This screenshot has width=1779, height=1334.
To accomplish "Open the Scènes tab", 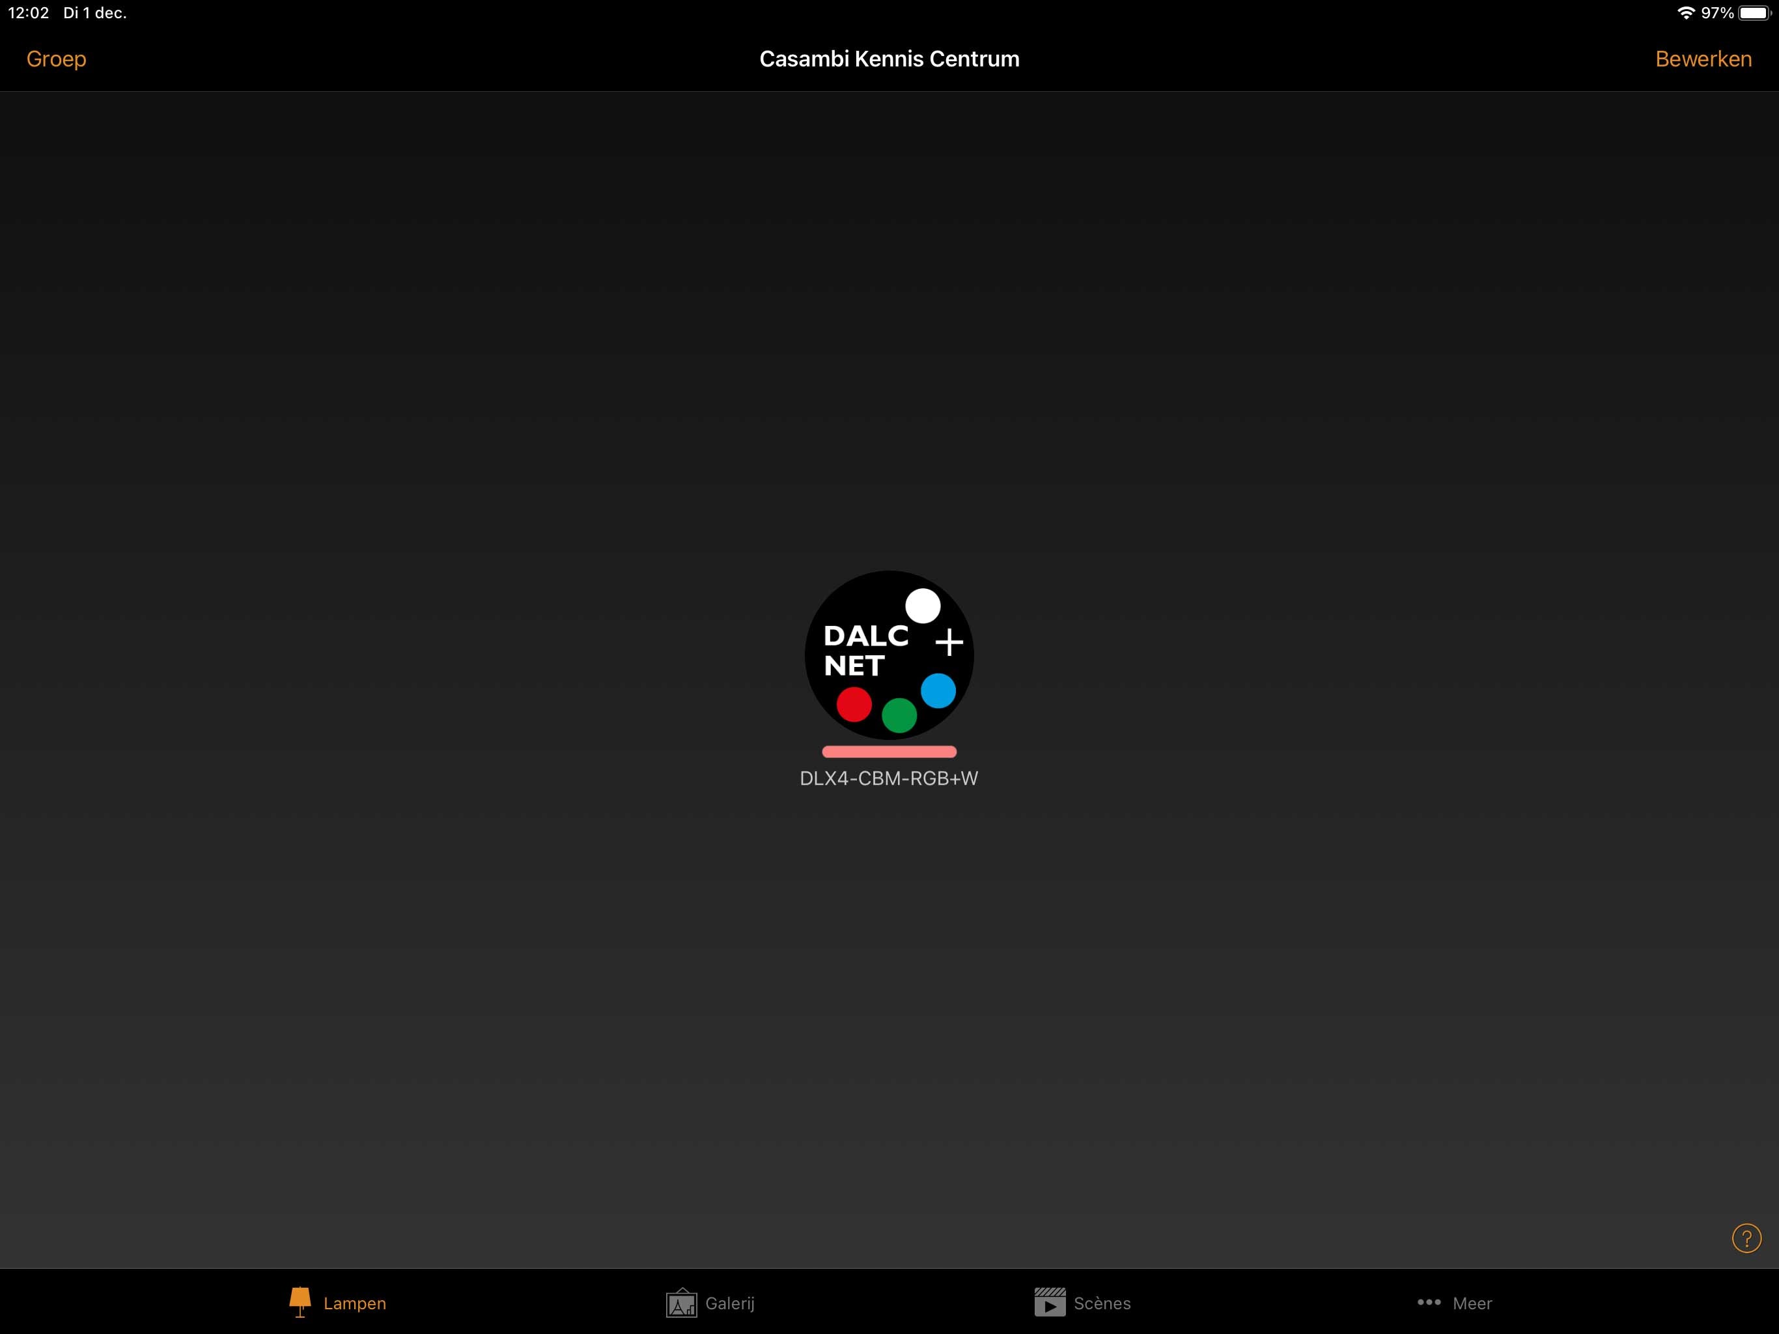I will point(1082,1303).
